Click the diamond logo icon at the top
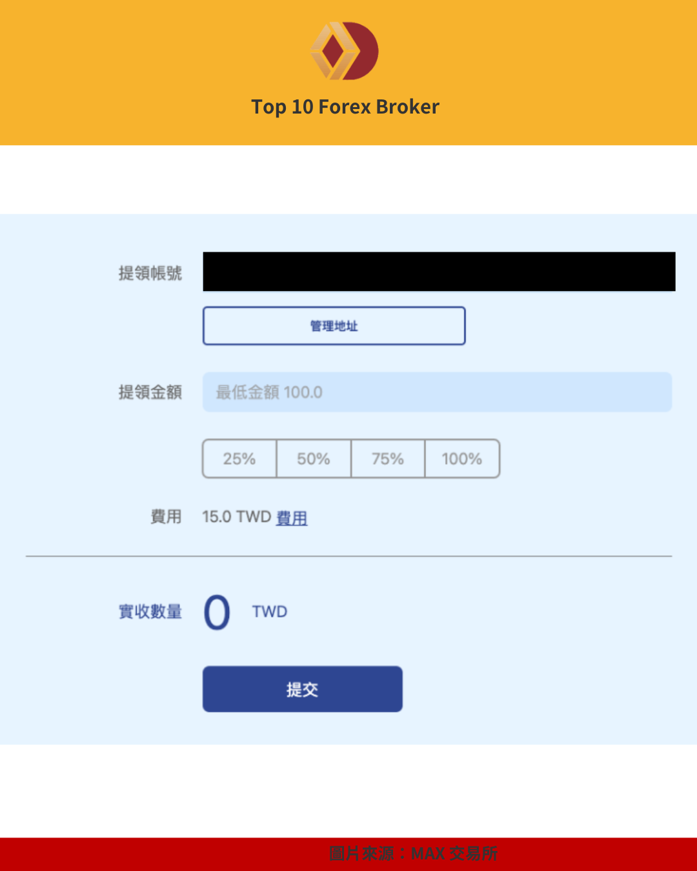This screenshot has width=697, height=871. [x=345, y=50]
